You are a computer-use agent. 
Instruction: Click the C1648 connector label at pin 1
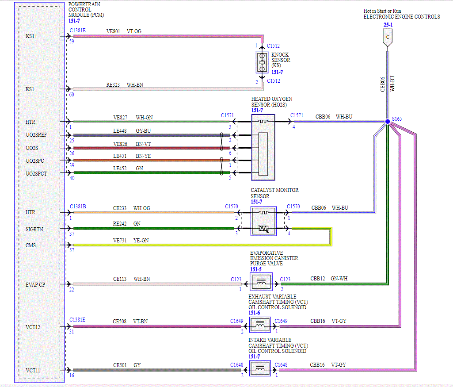[281, 365]
